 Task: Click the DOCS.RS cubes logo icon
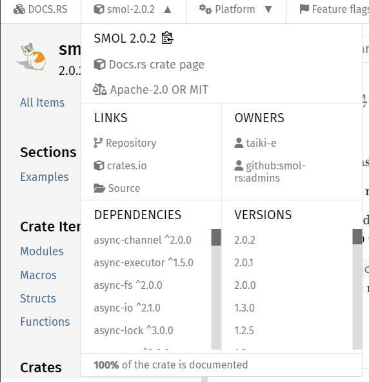click(19, 10)
